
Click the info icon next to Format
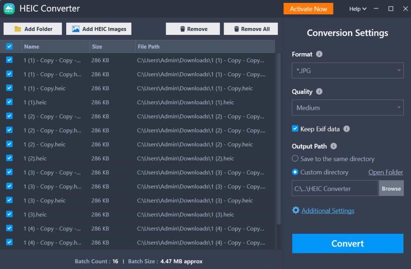click(319, 54)
